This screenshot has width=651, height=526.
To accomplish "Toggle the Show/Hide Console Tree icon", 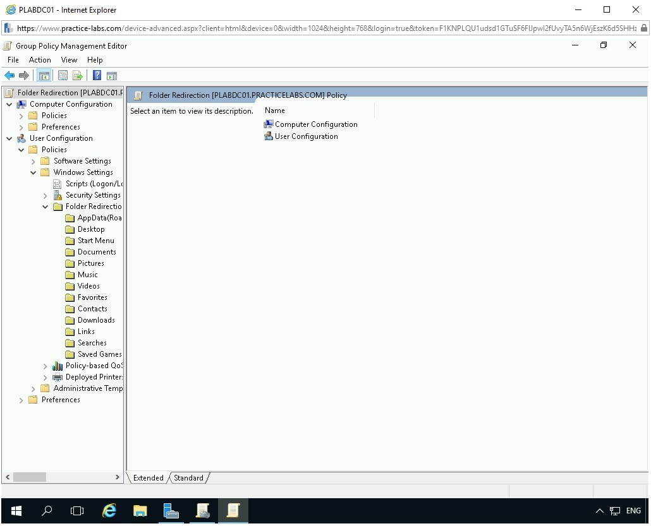I will (44, 76).
